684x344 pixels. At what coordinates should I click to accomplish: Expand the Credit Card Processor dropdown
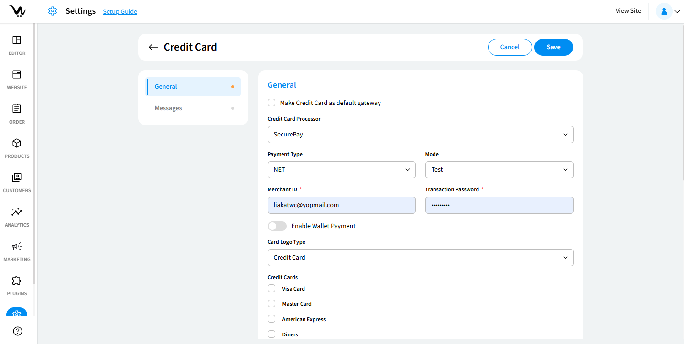pos(420,135)
